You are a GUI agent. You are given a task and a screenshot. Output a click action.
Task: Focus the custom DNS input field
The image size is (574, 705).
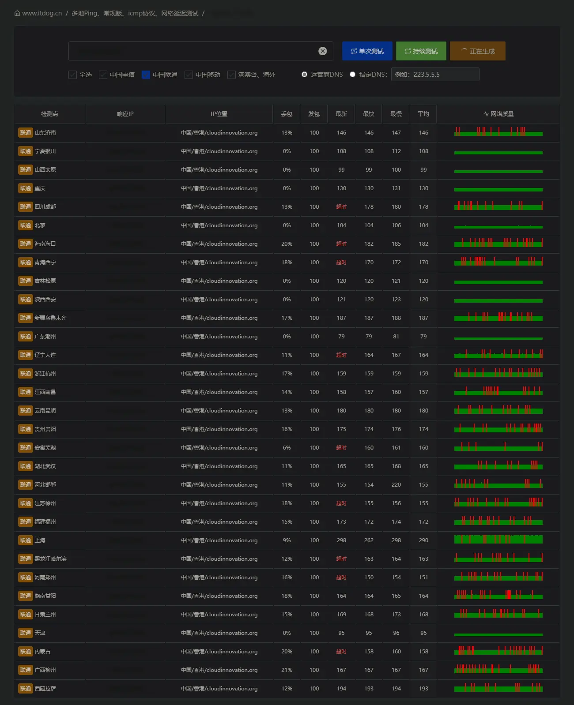435,75
